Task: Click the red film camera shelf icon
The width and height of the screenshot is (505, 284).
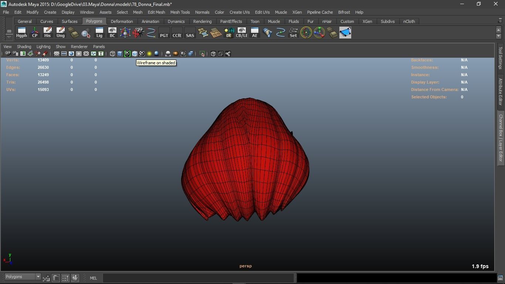Action: (x=138, y=33)
